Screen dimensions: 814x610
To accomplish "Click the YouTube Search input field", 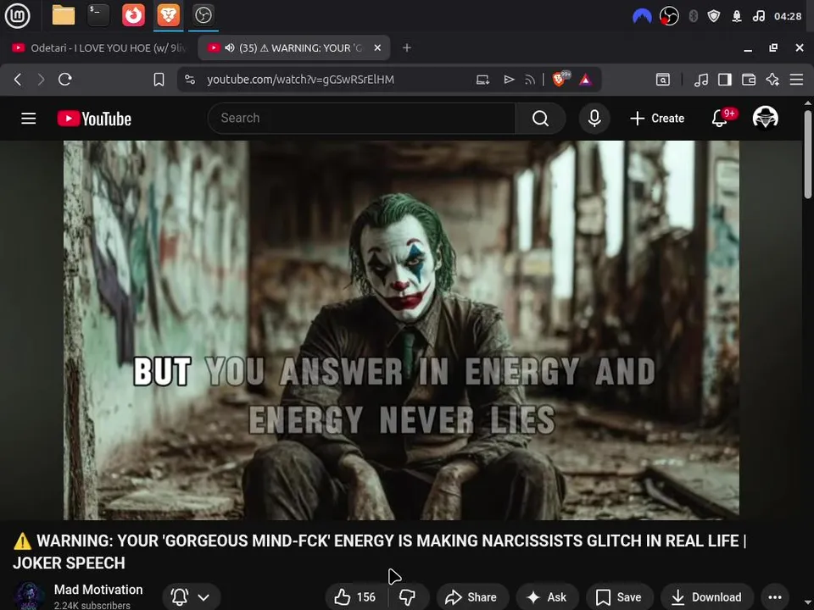I will (362, 119).
